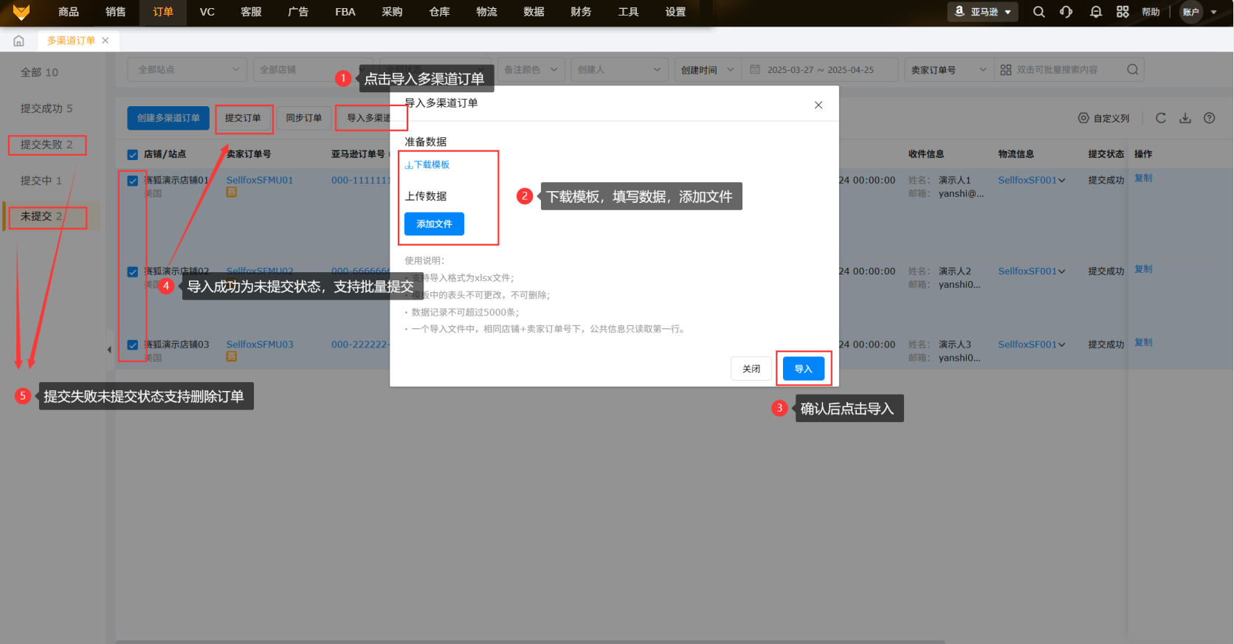The width and height of the screenshot is (1234, 644).
Task: Uncheck the 演示店铺02 row checkbox
Action: 133,272
